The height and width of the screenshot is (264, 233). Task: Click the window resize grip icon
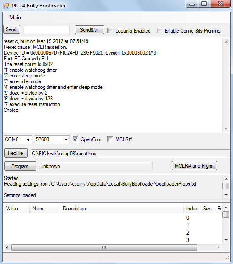point(227,258)
